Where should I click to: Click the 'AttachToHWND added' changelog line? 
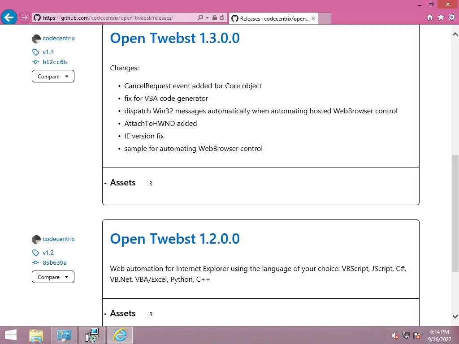[160, 124]
